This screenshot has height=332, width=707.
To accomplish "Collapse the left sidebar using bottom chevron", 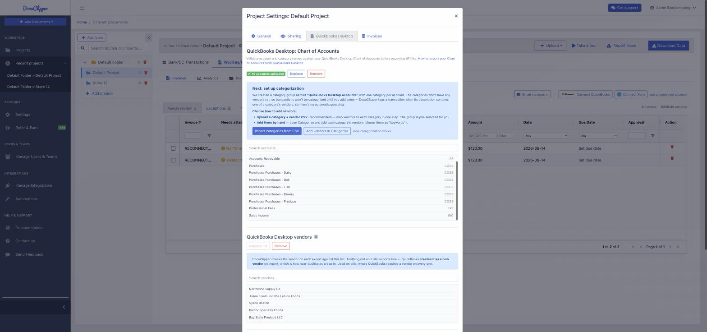I will [64, 307].
